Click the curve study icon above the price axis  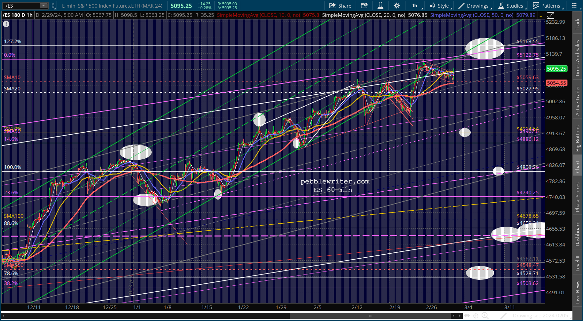click(551, 15)
